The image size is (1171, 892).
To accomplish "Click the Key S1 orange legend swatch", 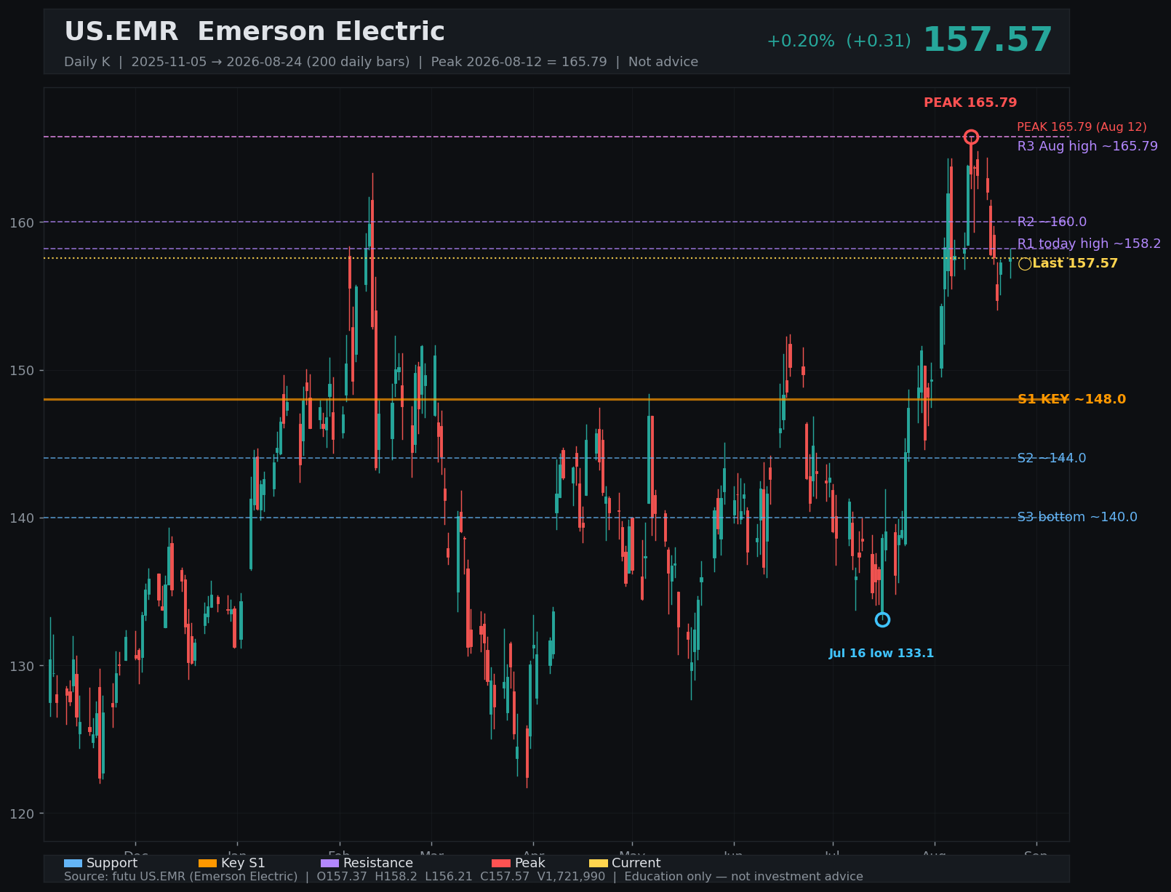I will [207, 863].
